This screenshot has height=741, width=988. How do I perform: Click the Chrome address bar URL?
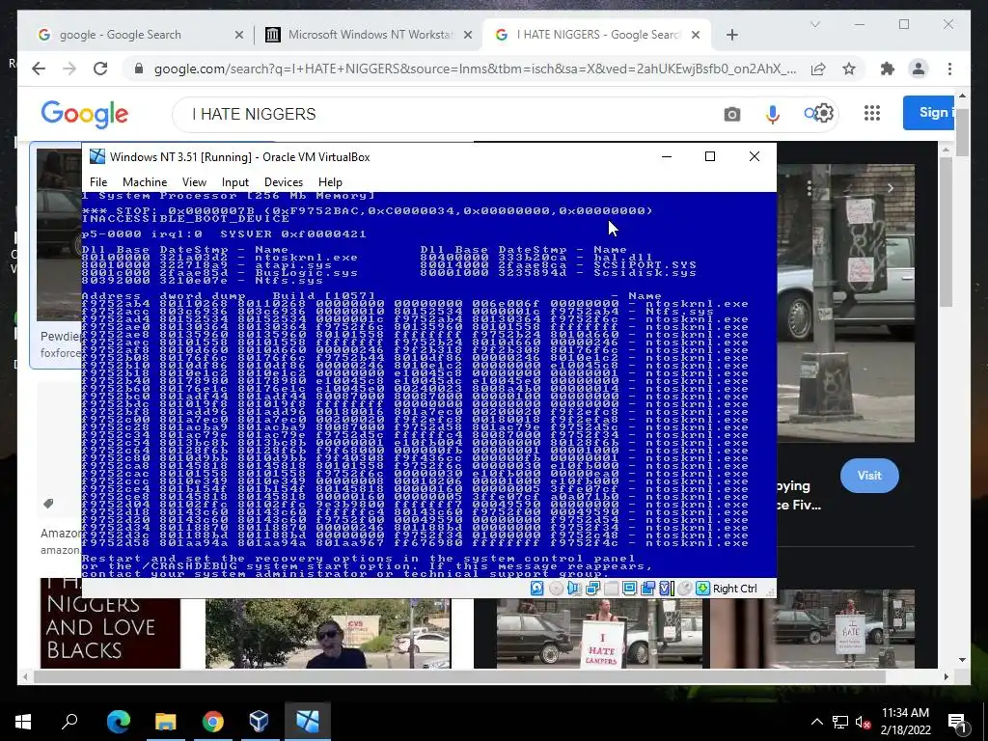click(x=475, y=69)
